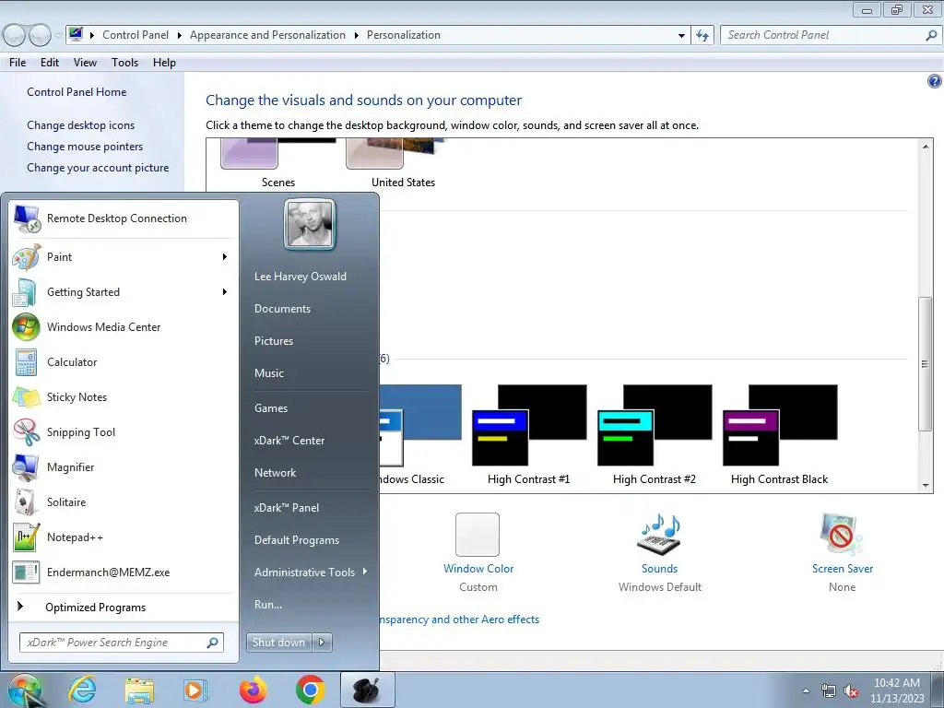
Task: Select the High Contrast #1 theme
Action: pyautogui.click(x=528, y=435)
